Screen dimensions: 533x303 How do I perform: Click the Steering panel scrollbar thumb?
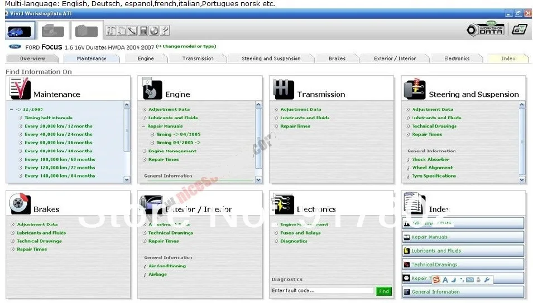click(522, 141)
